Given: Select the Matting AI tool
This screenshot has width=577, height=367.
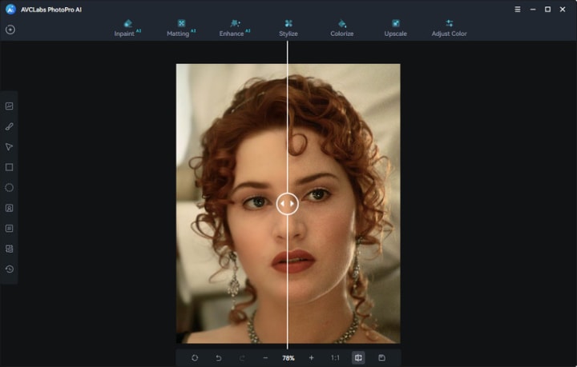Looking at the screenshot, I should (181, 28).
